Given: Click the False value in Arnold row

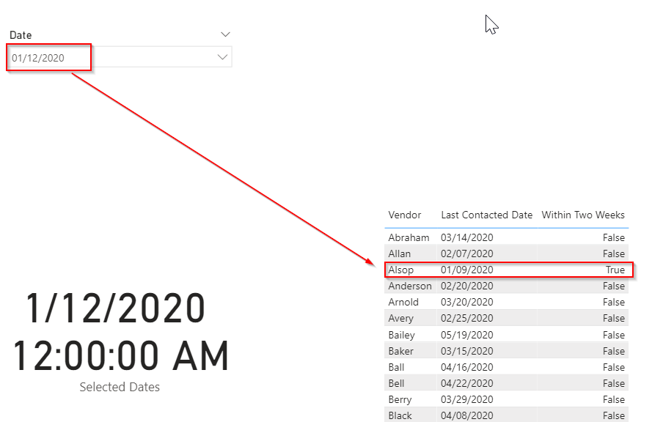Looking at the screenshot, I should click(614, 303).
